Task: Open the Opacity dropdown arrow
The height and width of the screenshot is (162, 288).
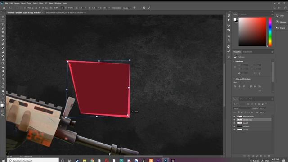Action: [265, 108]
